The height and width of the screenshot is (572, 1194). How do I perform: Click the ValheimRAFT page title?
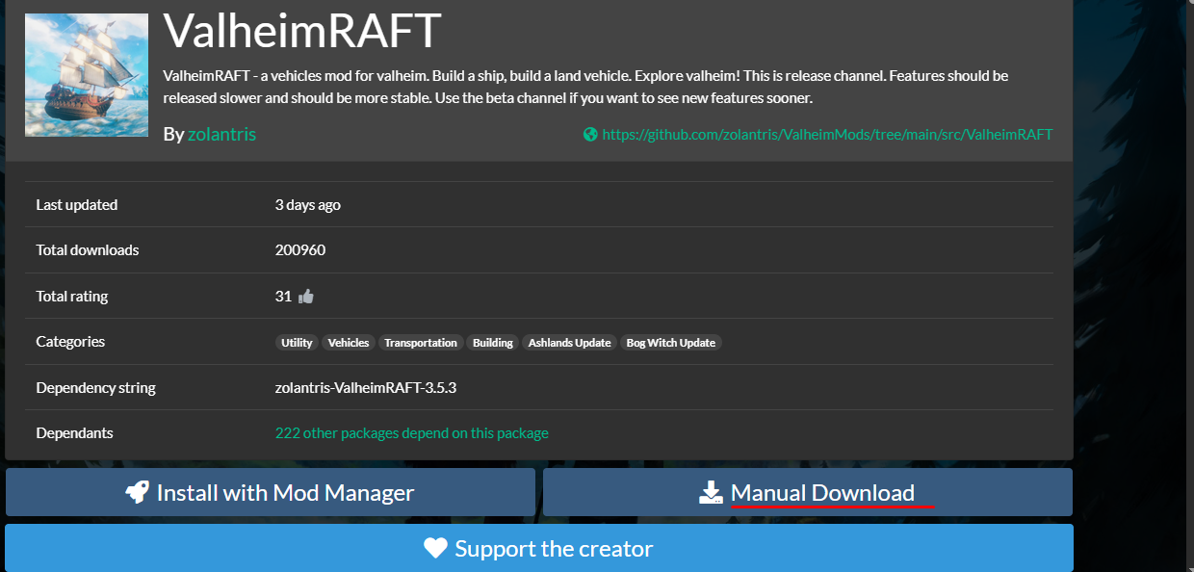302,31
